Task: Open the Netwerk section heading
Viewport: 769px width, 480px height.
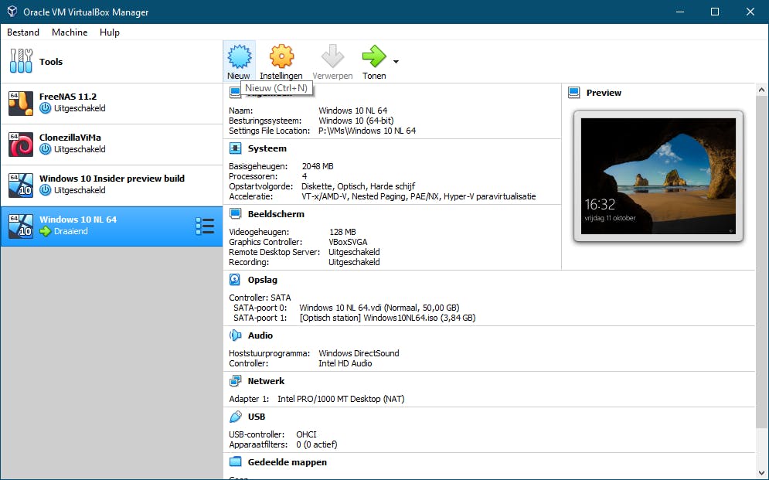Action: point(267,381)
